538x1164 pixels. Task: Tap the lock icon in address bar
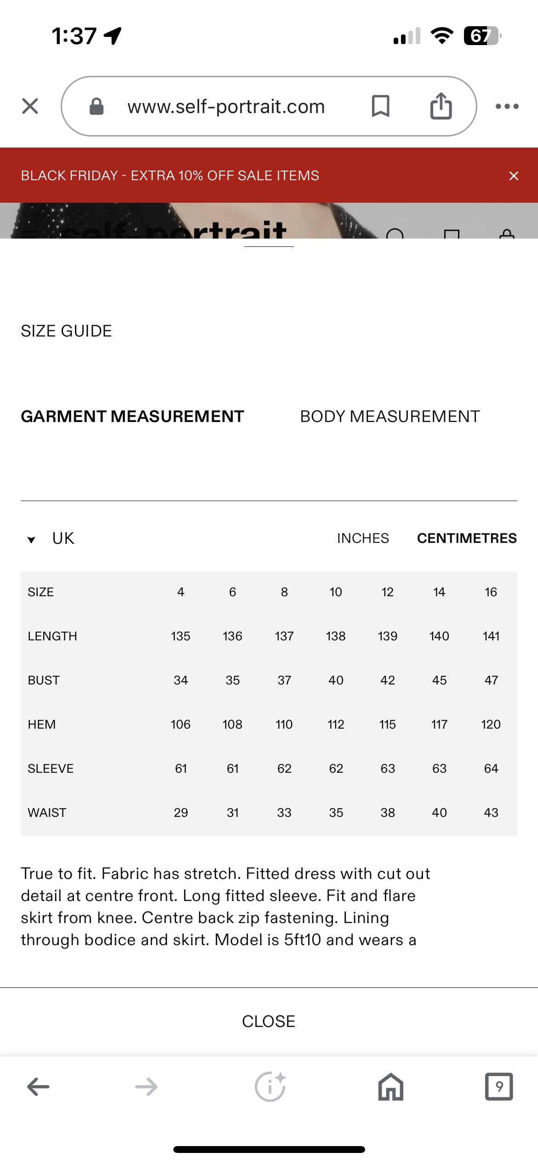point(97,106)
